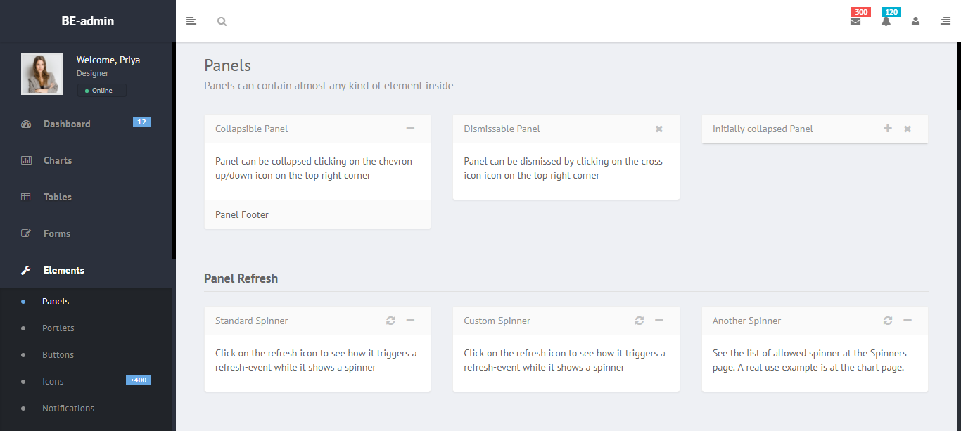The height and width of the screenshot is (431, 961).
Task: Collapse the Collapsible Panel
Action: (x=410, y=129)
